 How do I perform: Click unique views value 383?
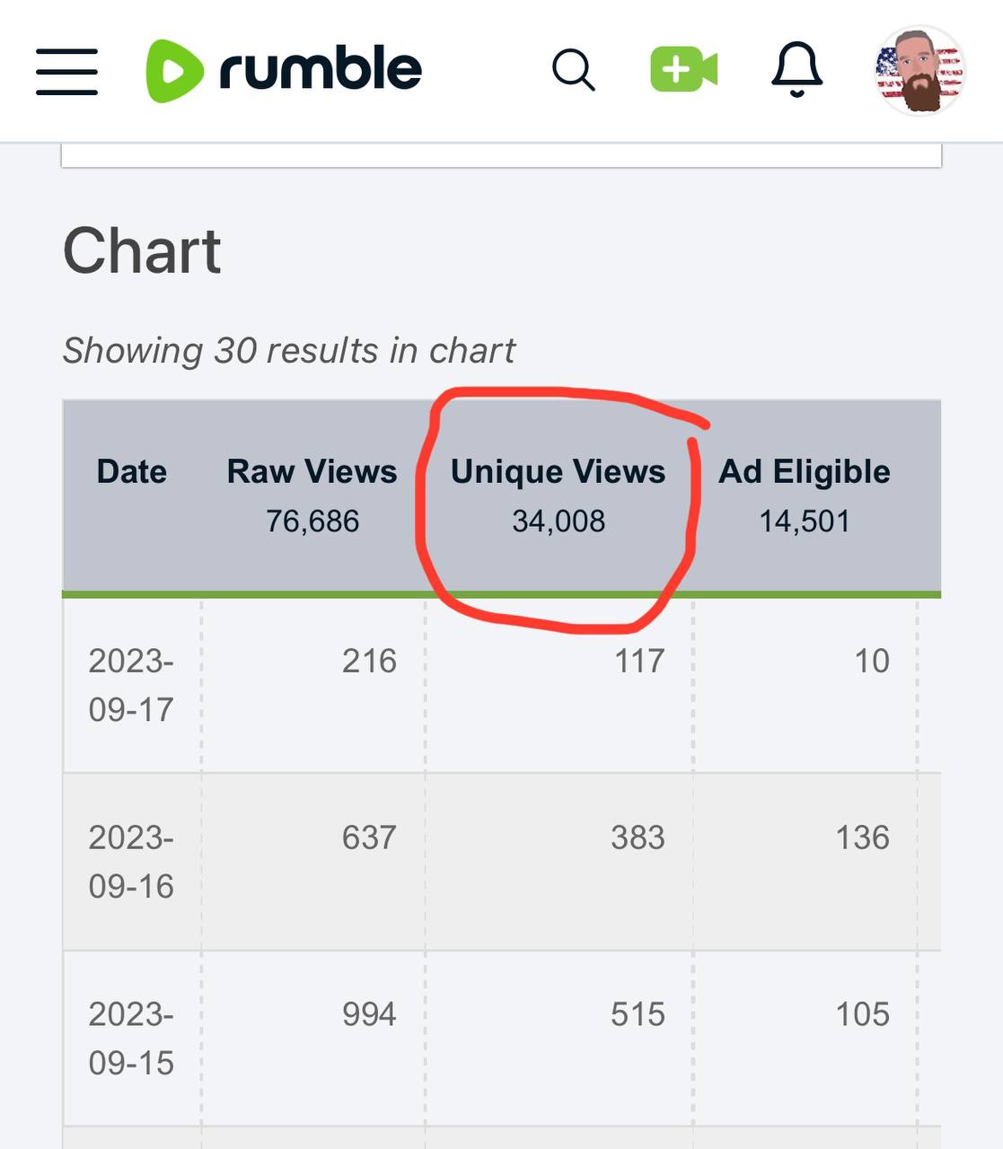coord(638,838)
